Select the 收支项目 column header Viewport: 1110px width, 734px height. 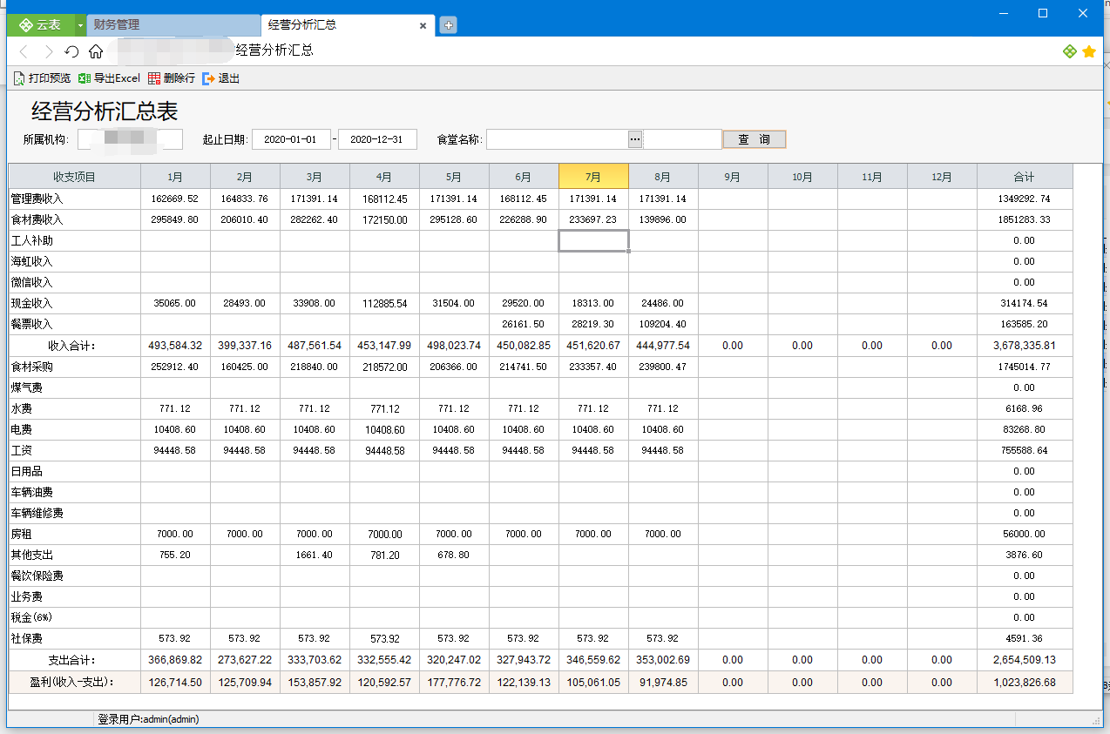74,177
